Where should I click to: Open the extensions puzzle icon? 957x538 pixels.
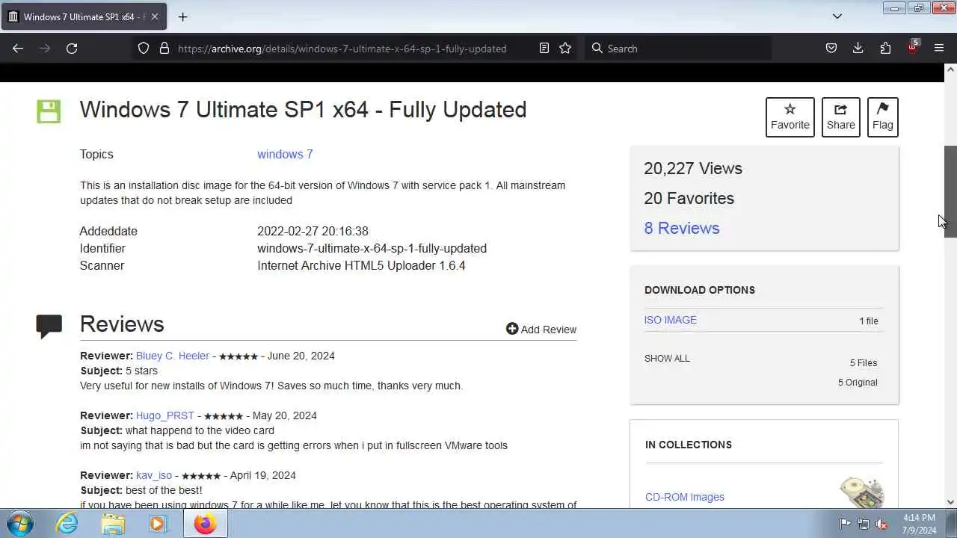click(885, 48)
